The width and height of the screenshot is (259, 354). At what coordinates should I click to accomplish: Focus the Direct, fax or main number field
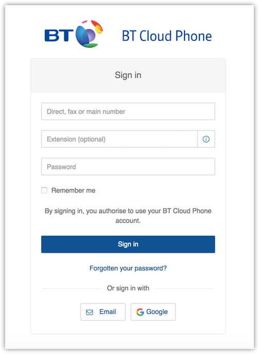(128, 111)
